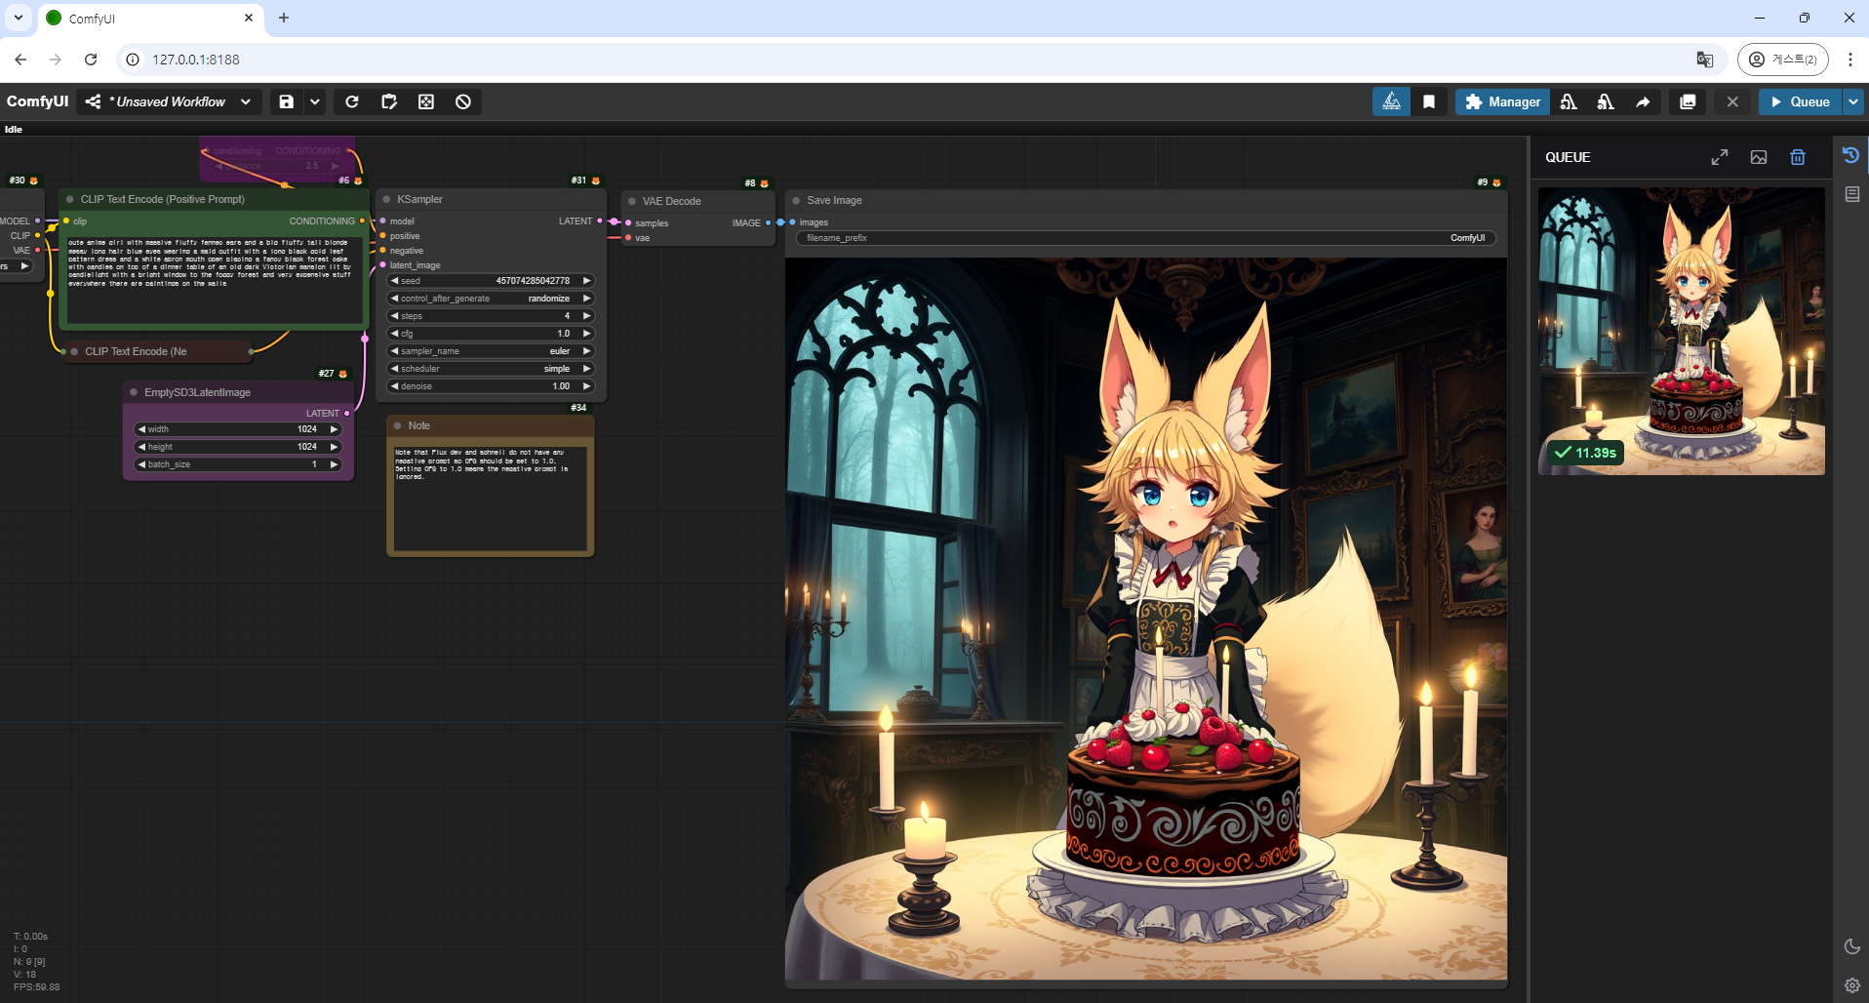Toggle dark mode moon icon

point(1851,946)
